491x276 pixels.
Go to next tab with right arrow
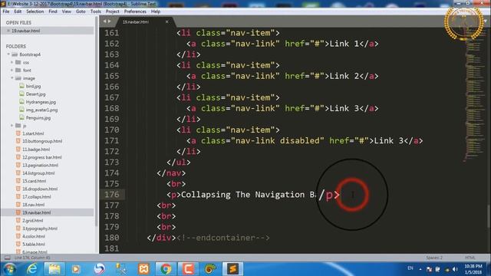pyautogui.click(x=109, y=21)
